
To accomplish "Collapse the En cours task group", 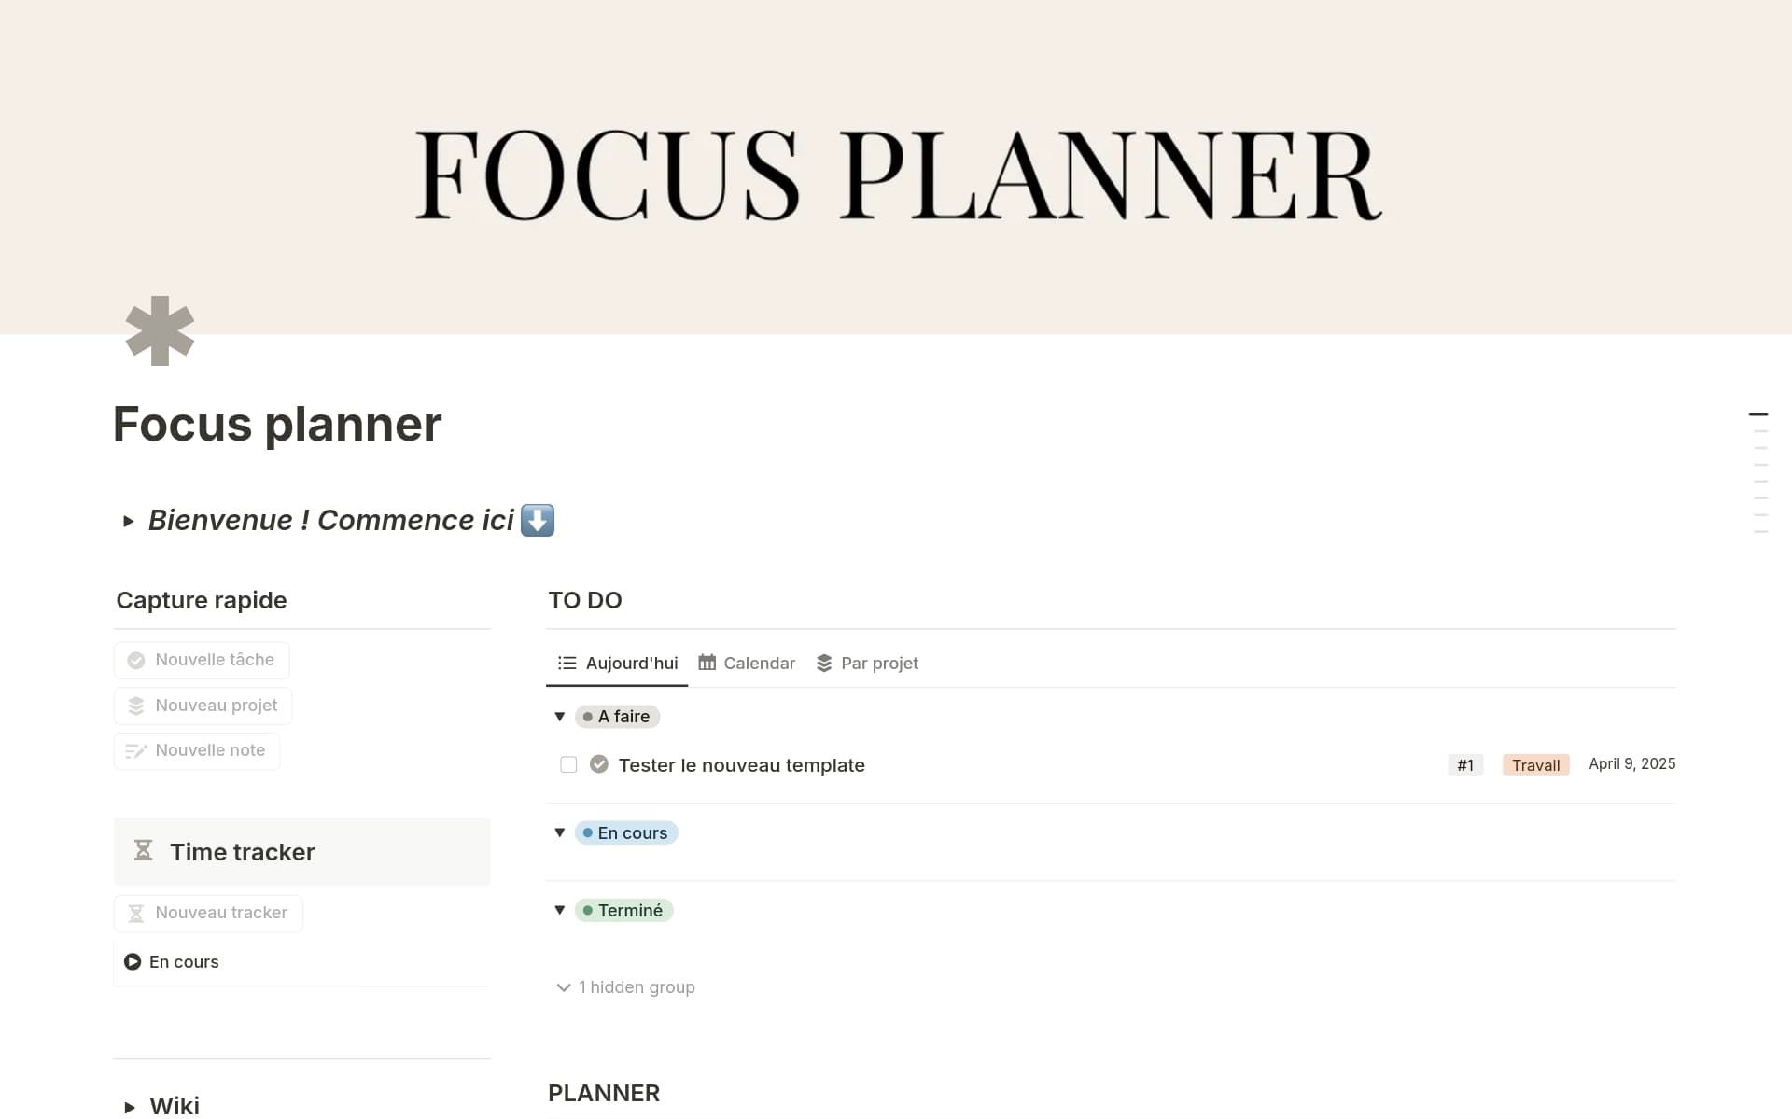I will [560, 832].
